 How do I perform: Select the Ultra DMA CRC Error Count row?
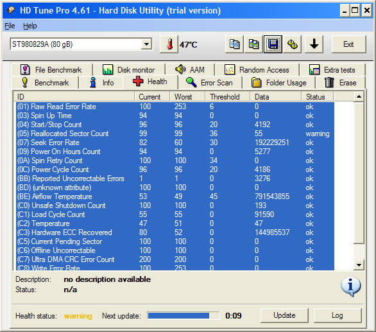(175, 259)
